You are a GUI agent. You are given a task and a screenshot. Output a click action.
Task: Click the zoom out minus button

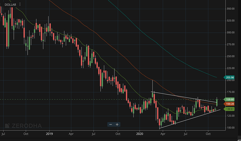click(111, 124)
